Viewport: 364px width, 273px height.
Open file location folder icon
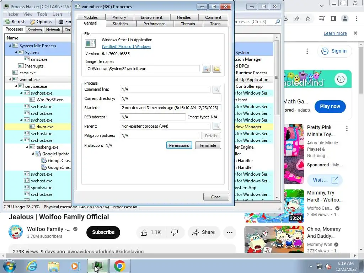[x=216, y=69]
